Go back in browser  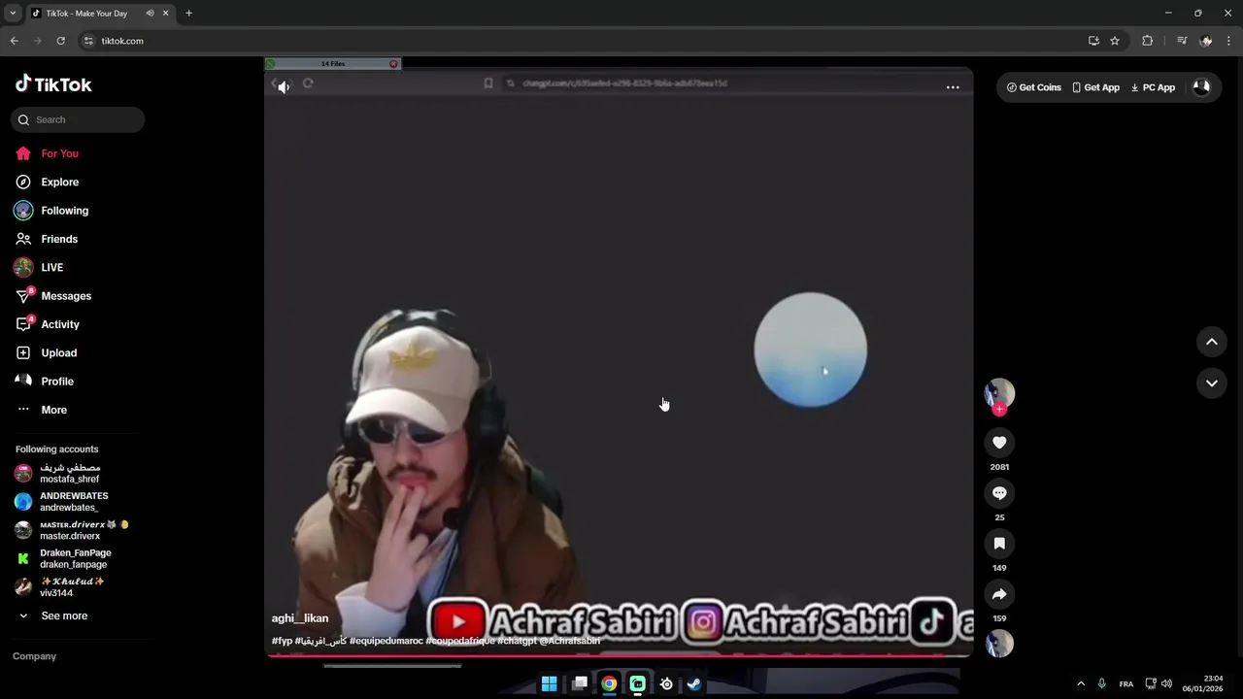click(14, 41)
